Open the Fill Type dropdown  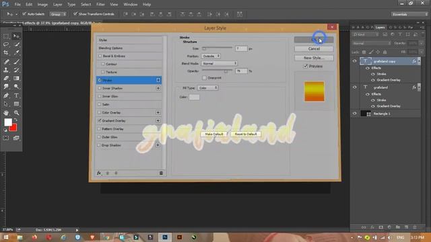click(x=208, y=88)
